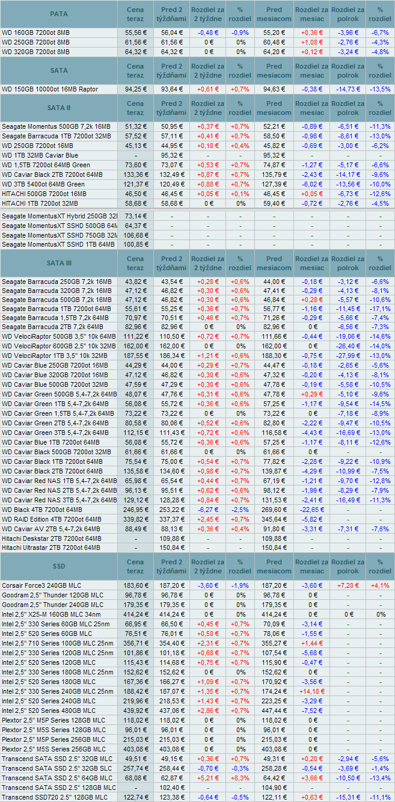Click the SSD section header
This screenshot has width=395, height=802.
[59, 567]
